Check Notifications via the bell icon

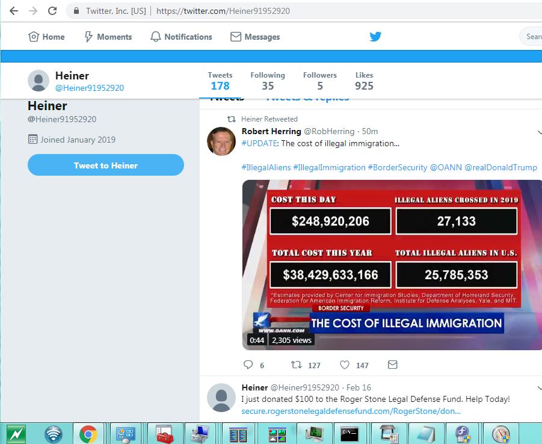[180, 37]
